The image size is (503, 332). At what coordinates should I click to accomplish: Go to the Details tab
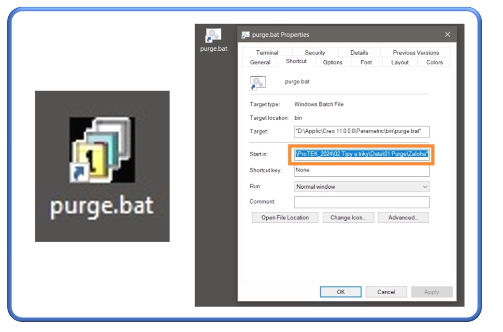pyautogui.click(x=359, y=53)
